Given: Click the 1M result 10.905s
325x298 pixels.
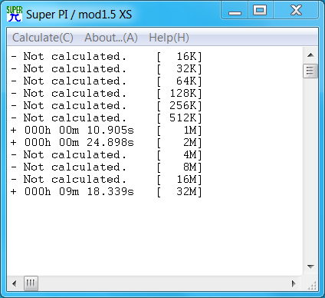Looking at the screenshot, I should (110, 130).
